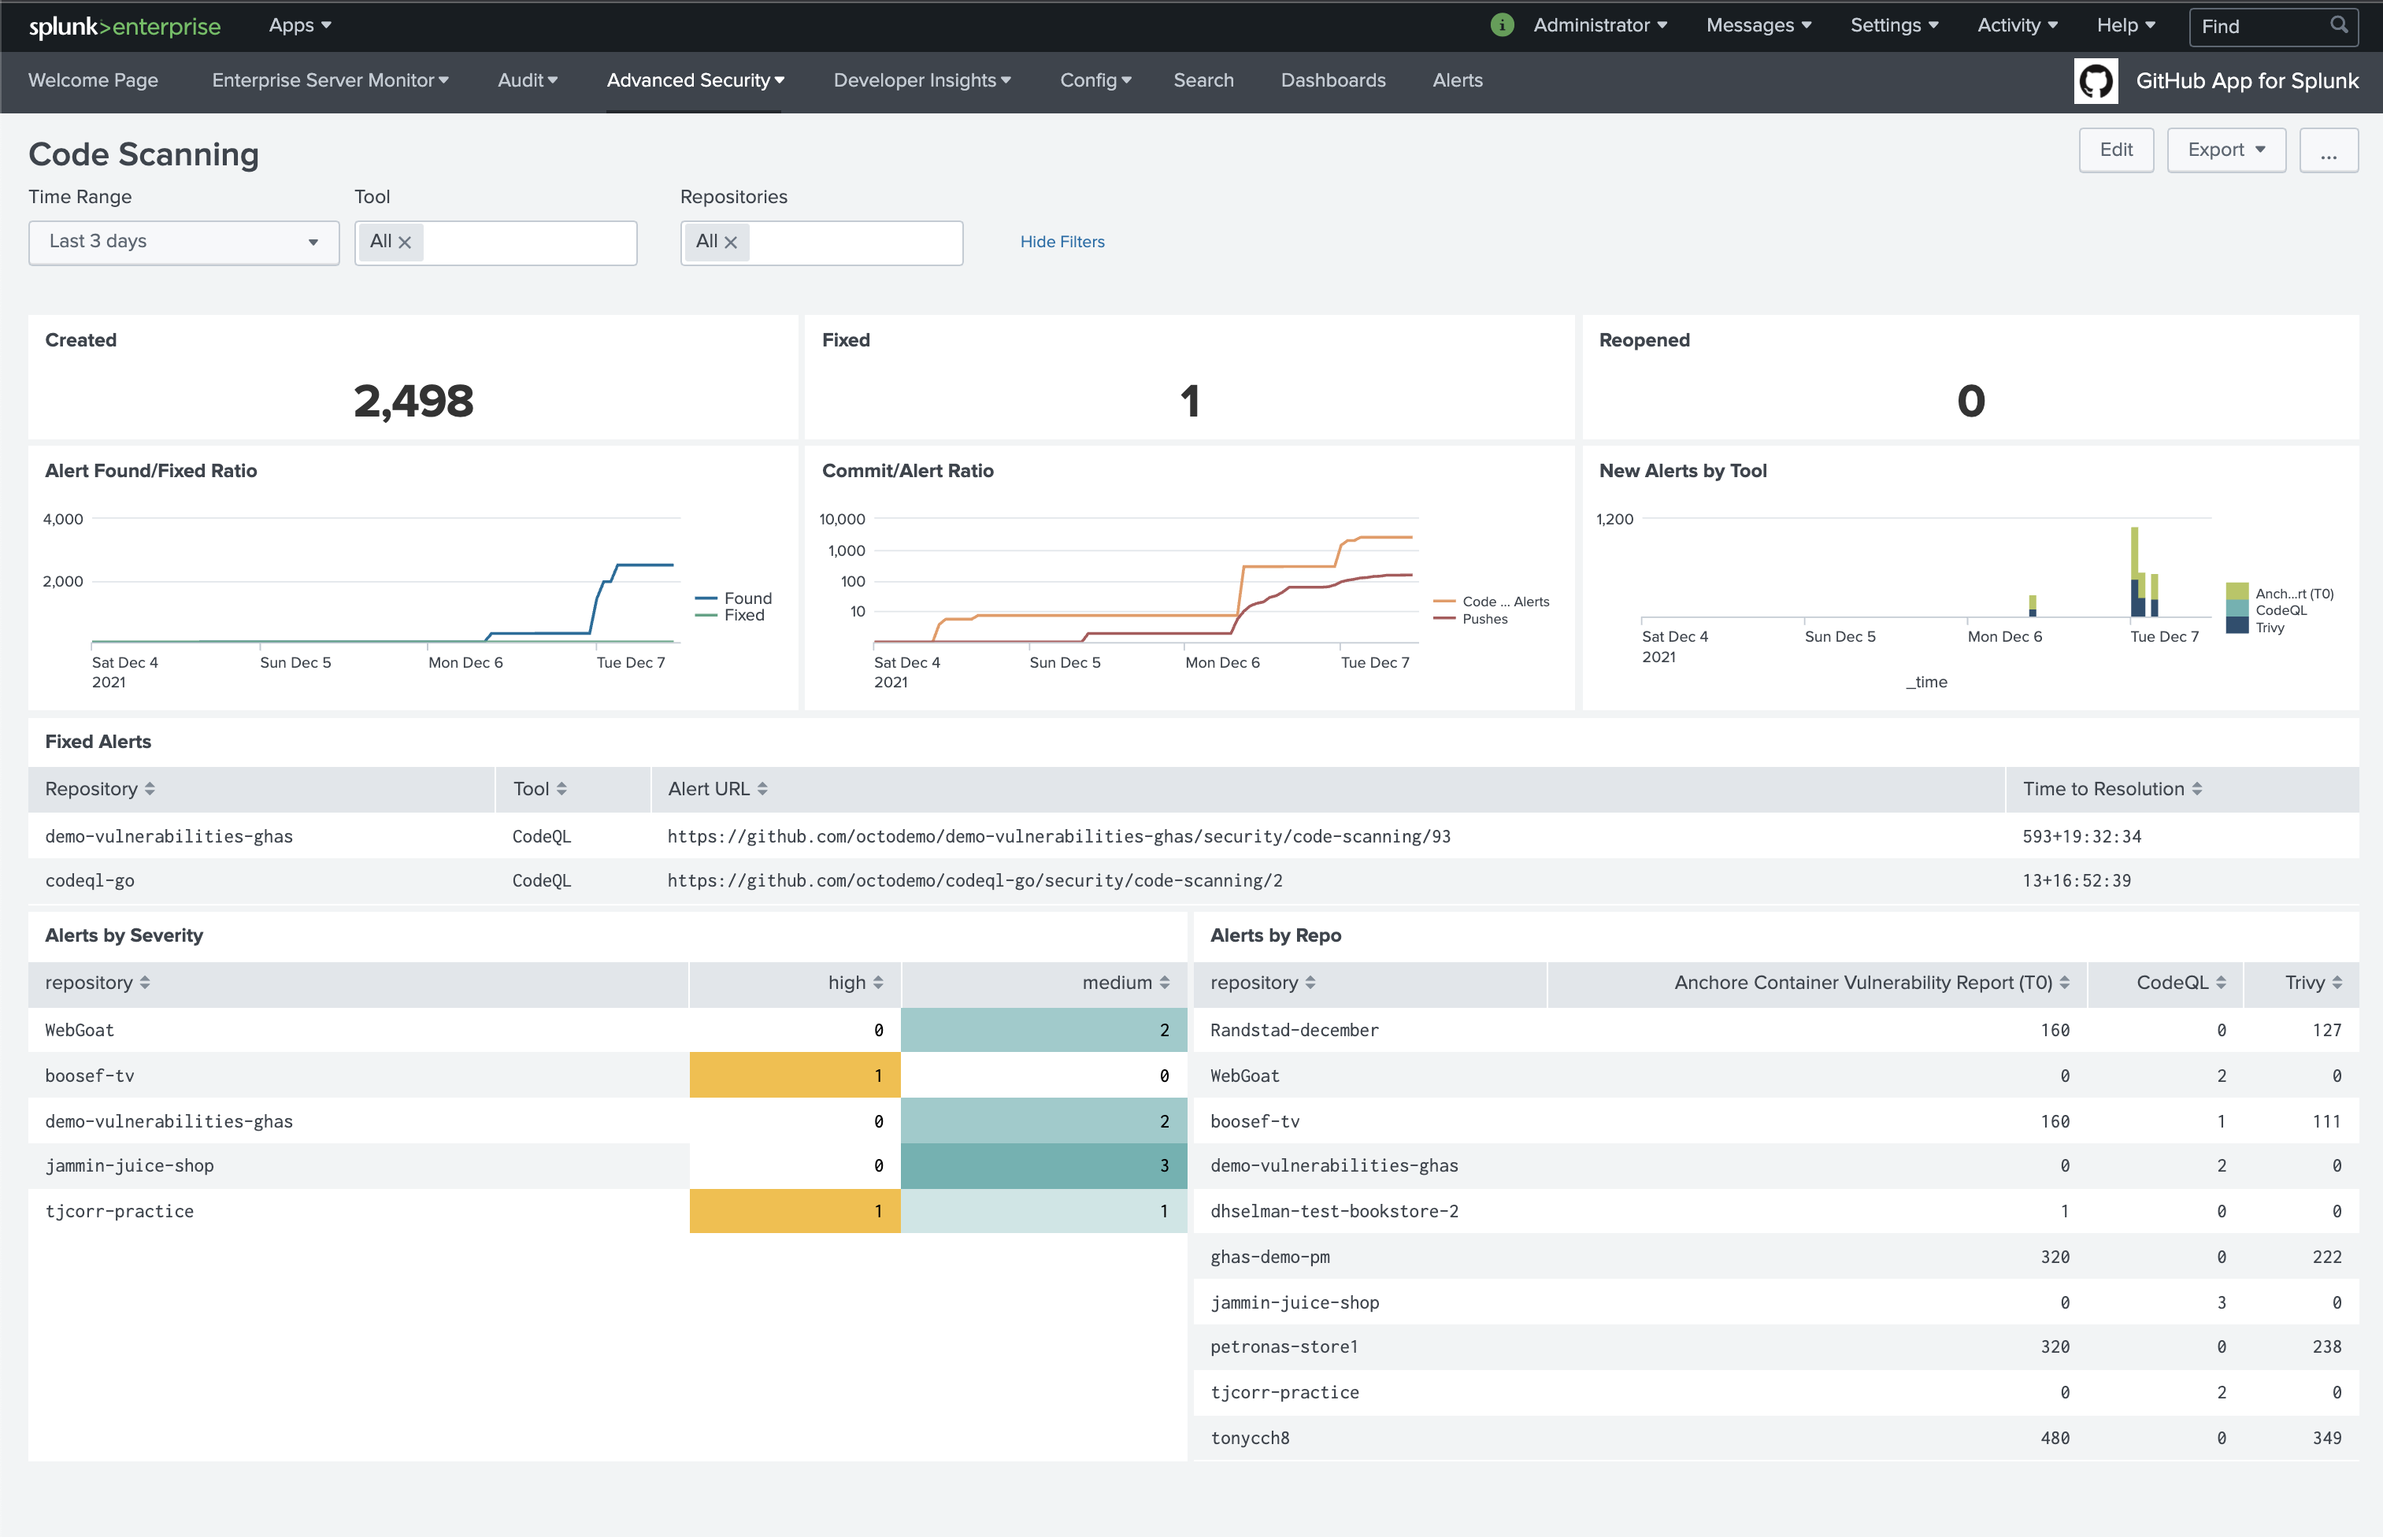
Task: Click the Trivy legend color swatch
Action: pos(2237,627)
